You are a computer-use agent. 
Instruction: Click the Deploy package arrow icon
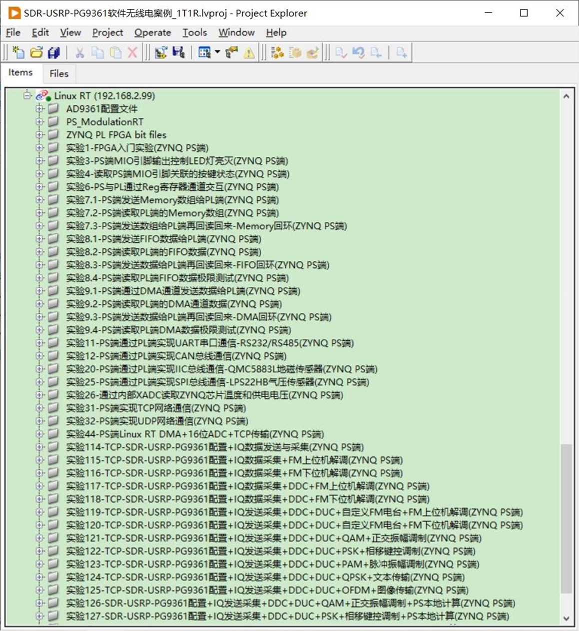(x=313, y=52)
